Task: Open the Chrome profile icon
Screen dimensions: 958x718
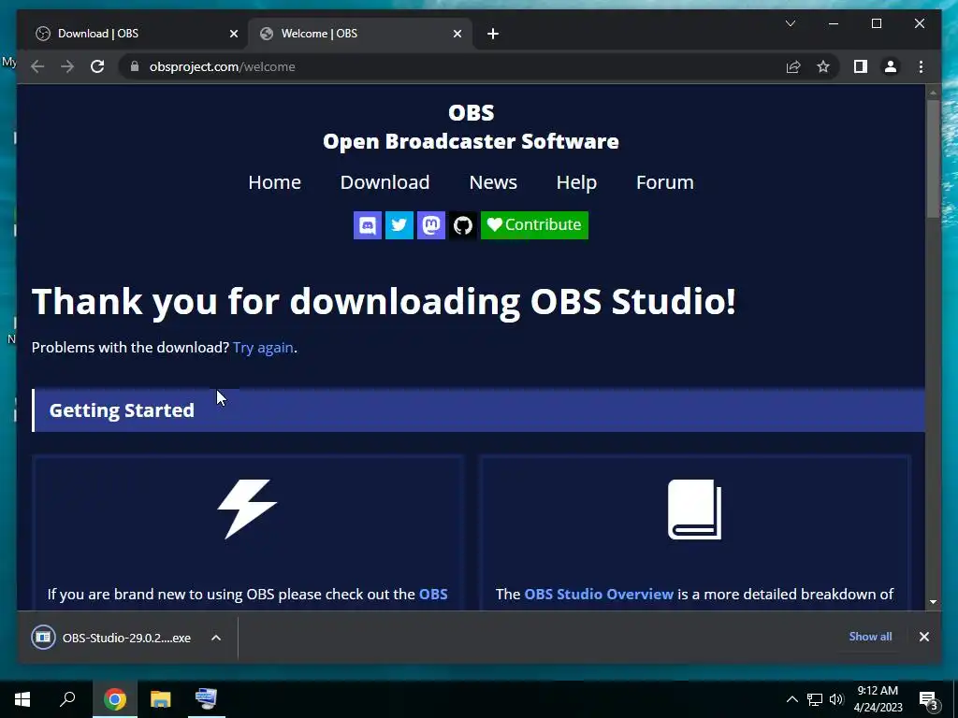Action: [891, 66]
